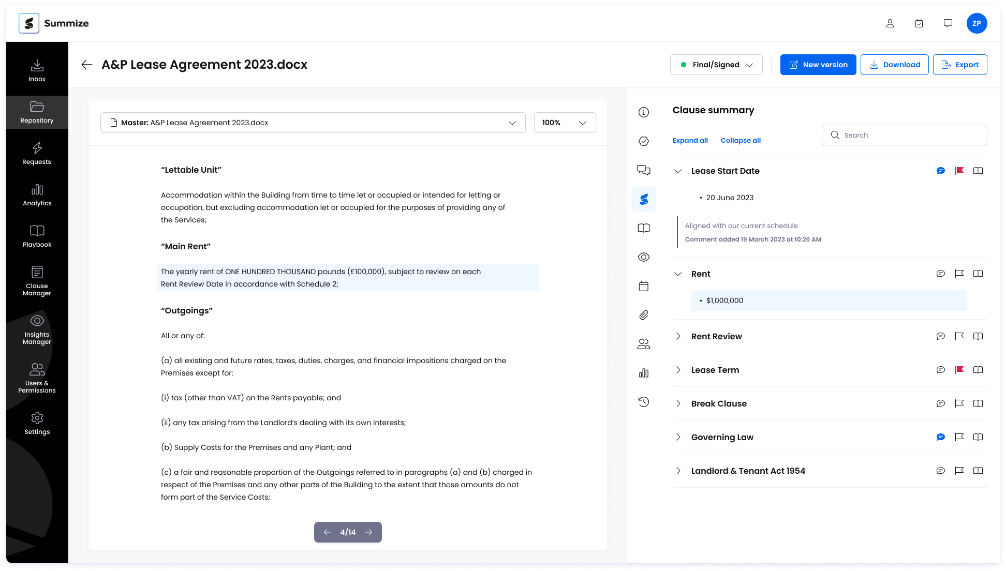
Task: Go back with the left arrow beside title
Action: click(87, 65)
